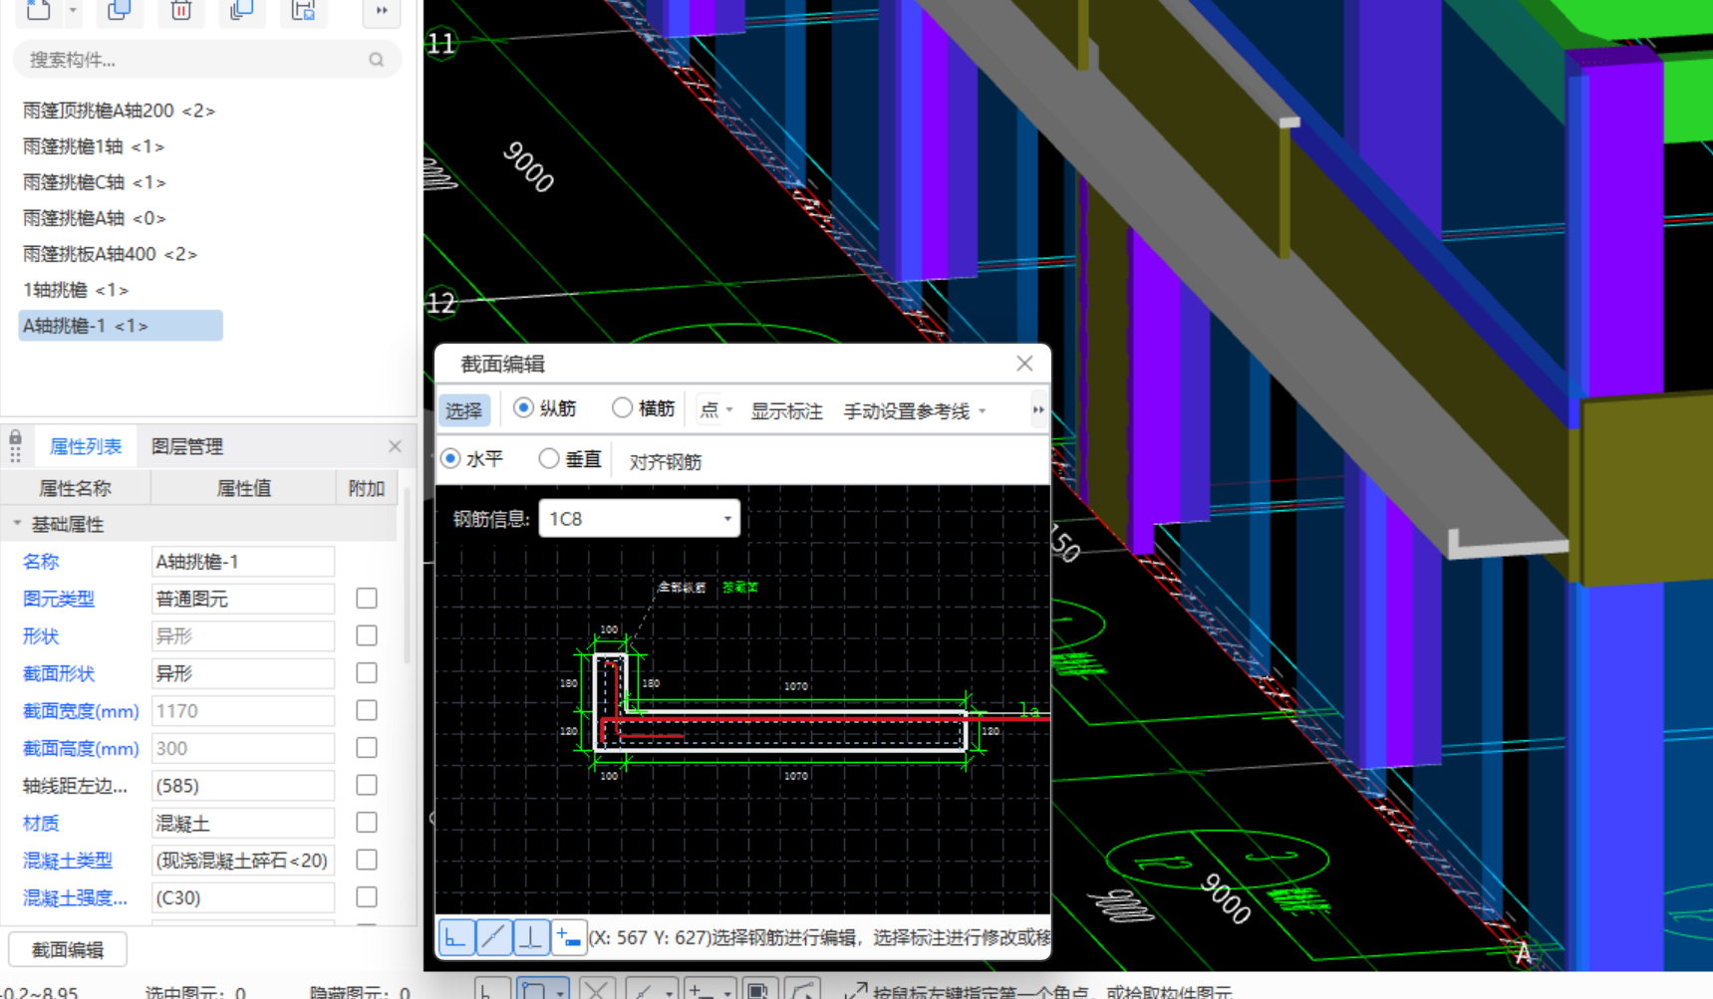Switch to the 图层管理 tab
Image resolution: width=1713 pixels, height=999 pixels.
click(187, 446)
